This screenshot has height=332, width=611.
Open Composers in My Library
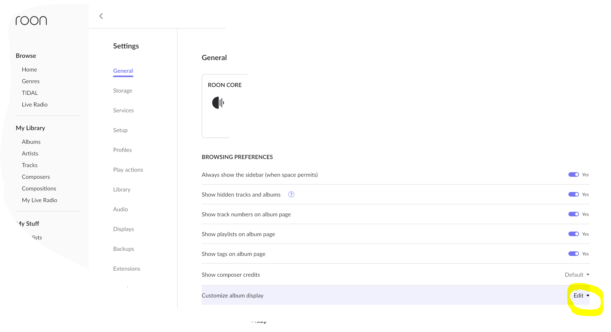tap(36, 177)
